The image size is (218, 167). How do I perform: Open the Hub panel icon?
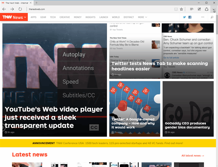pos(192,9)
